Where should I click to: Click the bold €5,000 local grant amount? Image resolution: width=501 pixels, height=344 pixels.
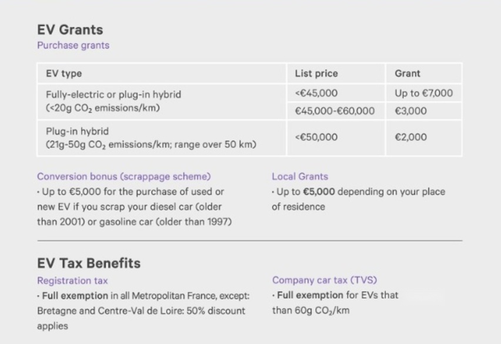[x=319, y=192]
